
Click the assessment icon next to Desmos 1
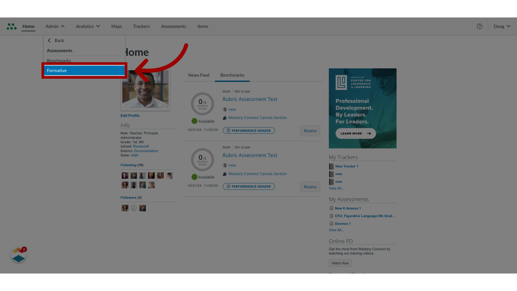[x=331, y=223]
